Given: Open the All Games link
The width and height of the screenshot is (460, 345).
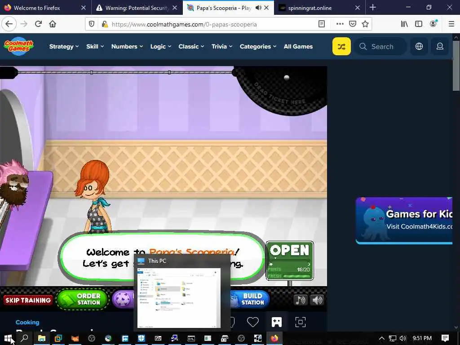Looking at the screenshot, I should 298,46.
